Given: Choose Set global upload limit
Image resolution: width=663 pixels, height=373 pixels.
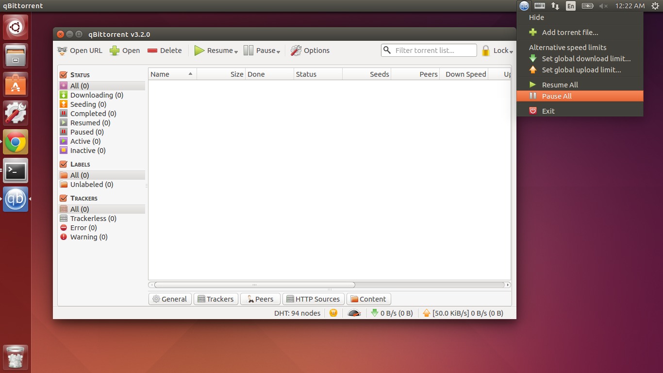Looking at the screenshot, I should (580, 70).
